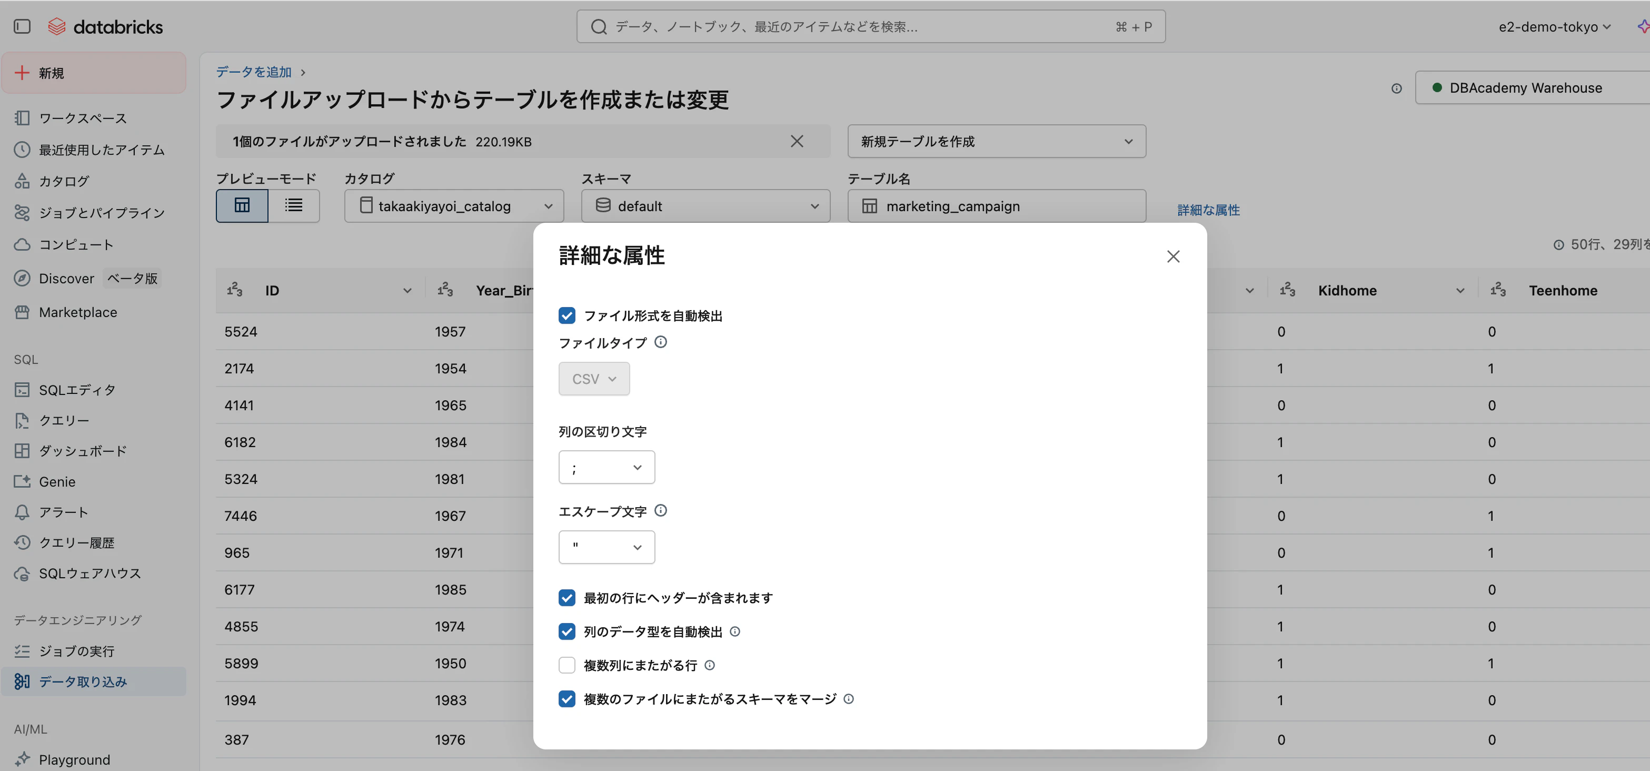Expand the ID column header chevron
Image resolution: width=1650 pixels, height=771 pixels.
(x=407, y=291)
